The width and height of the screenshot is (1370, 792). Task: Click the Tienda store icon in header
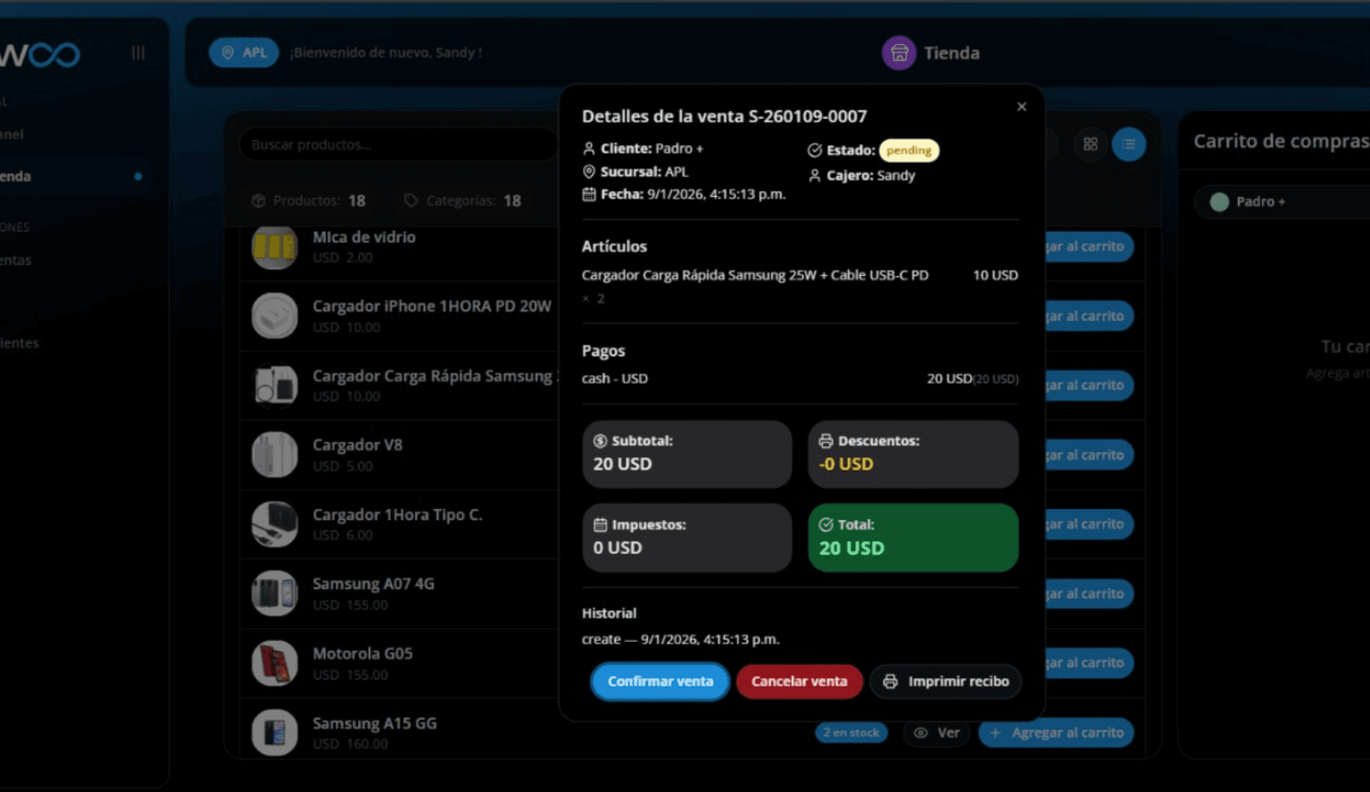pyautogui.click(x=898, y=53)
